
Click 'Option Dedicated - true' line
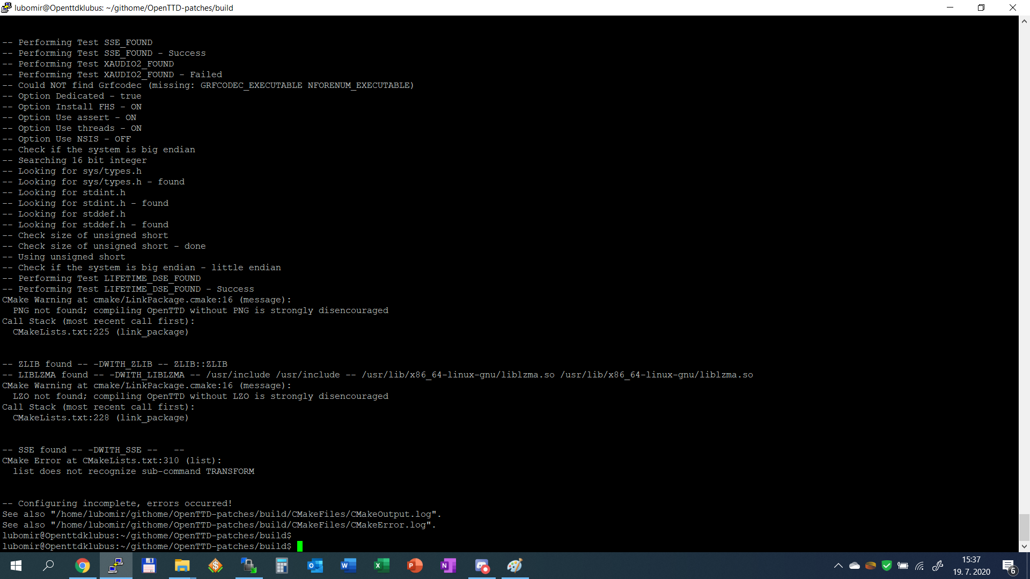pyautogui.click(x=72, y=96)
